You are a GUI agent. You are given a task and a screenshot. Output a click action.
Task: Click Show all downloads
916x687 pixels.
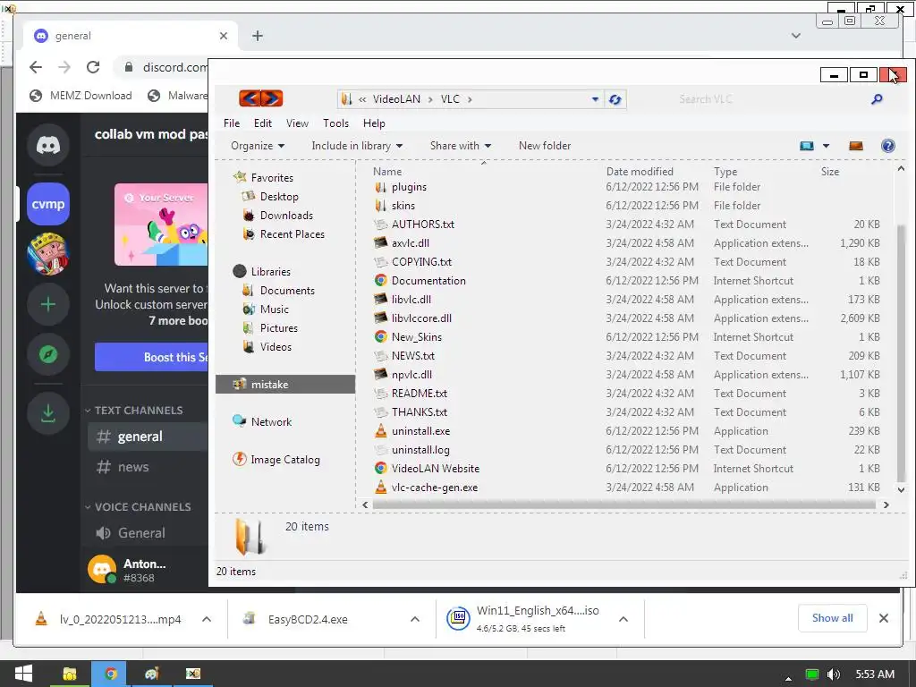[x=832, y=618]
